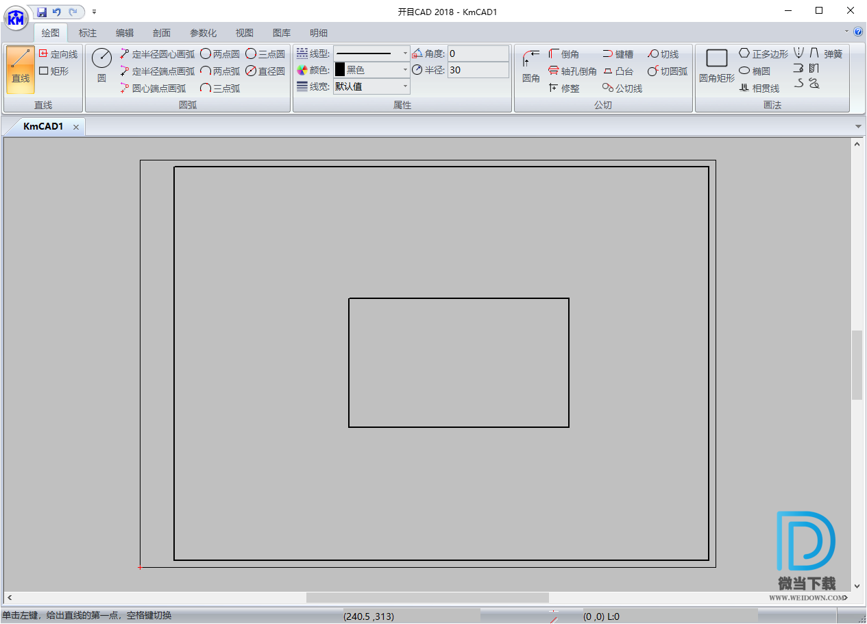This screenshot has height=624, width=867.
Task: Select the 三点圆 three-point circle tool
Action: click(265, 54)
